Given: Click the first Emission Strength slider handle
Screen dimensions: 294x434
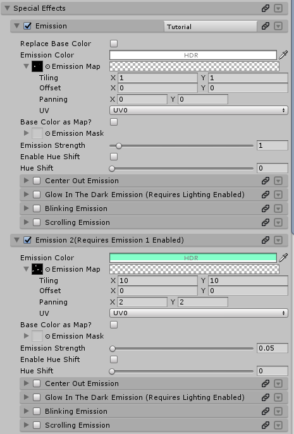Looking at the screenshot, I should 119,145.
